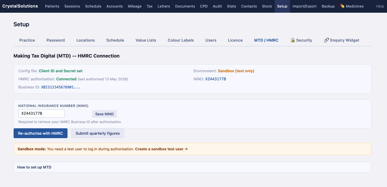Go to CrystalSolutions home logo
Screen dimensions: 387x187
point(20,6)
